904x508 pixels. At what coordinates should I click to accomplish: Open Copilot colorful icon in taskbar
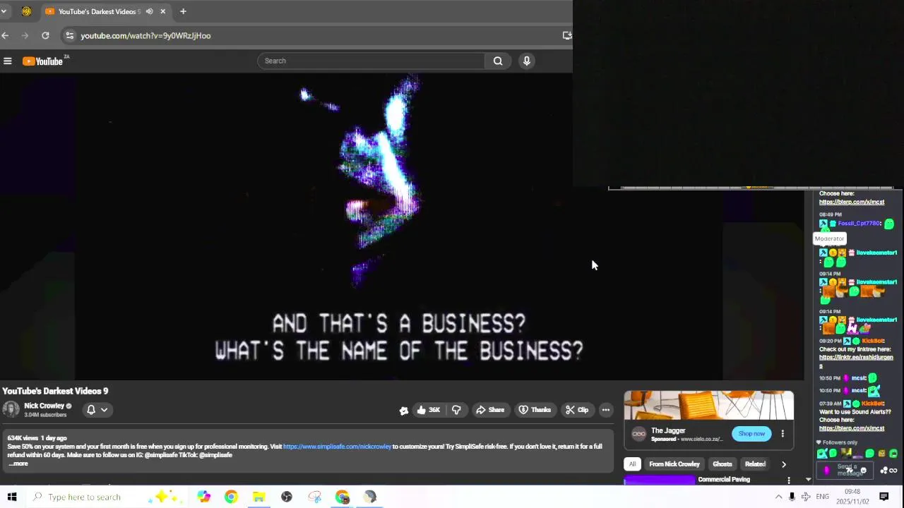[203, 497]
